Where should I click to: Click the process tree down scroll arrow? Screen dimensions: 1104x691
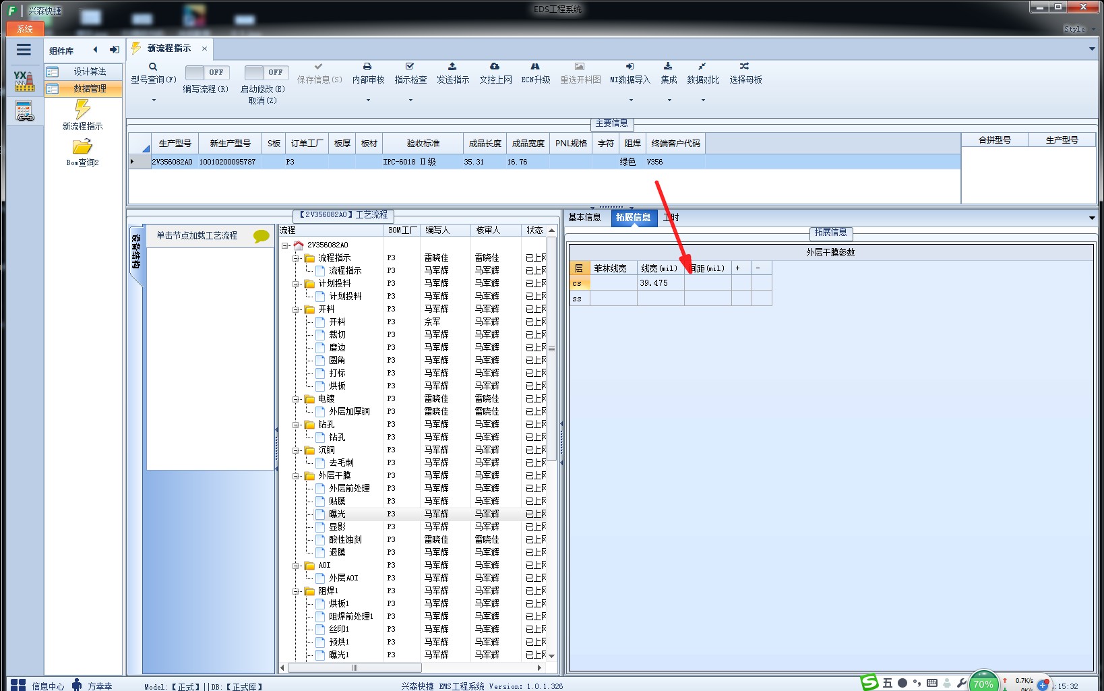tap(552, 656)
